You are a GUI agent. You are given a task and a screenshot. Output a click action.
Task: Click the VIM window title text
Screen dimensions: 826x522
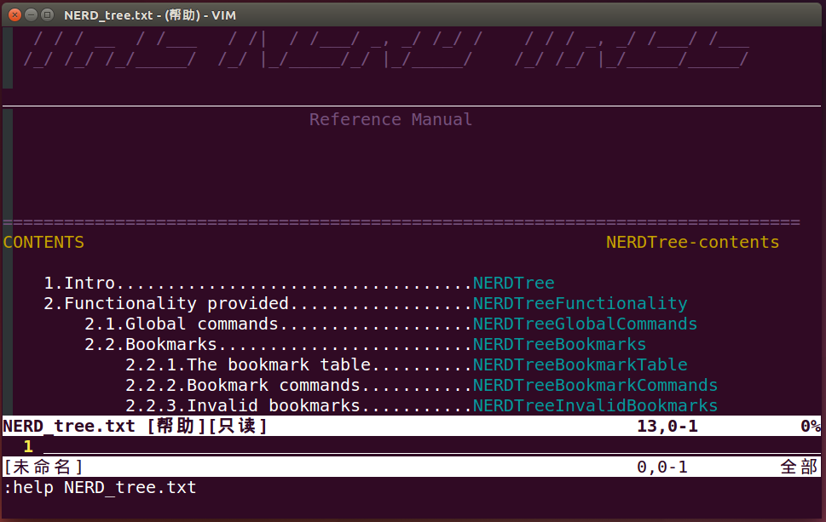pos(150,15)
